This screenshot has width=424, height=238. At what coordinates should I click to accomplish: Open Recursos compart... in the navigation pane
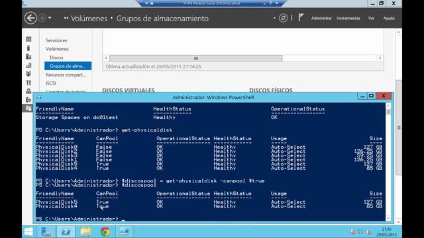tap(66, 75)
